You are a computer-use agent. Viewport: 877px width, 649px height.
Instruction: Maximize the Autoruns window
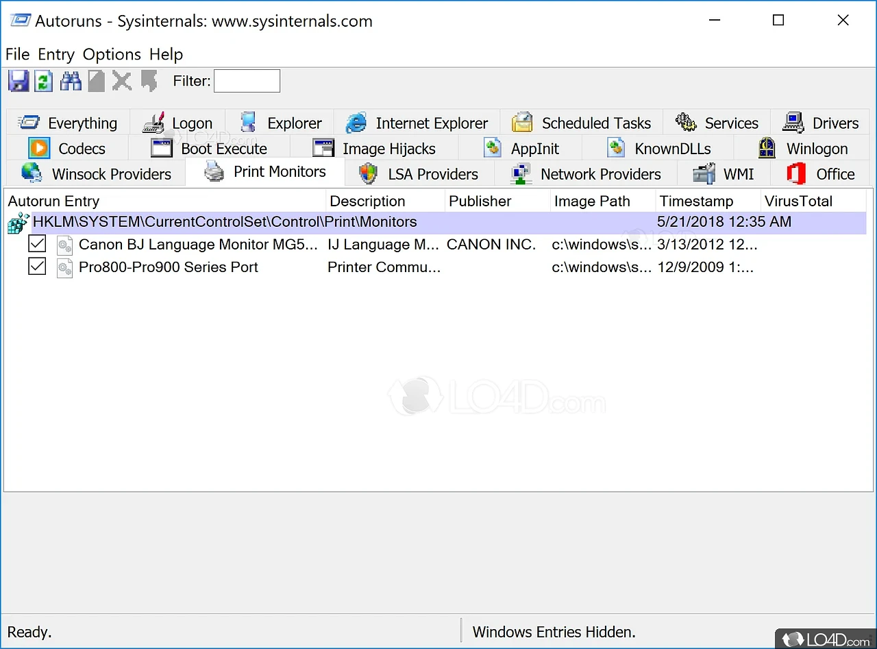(778, 21)
